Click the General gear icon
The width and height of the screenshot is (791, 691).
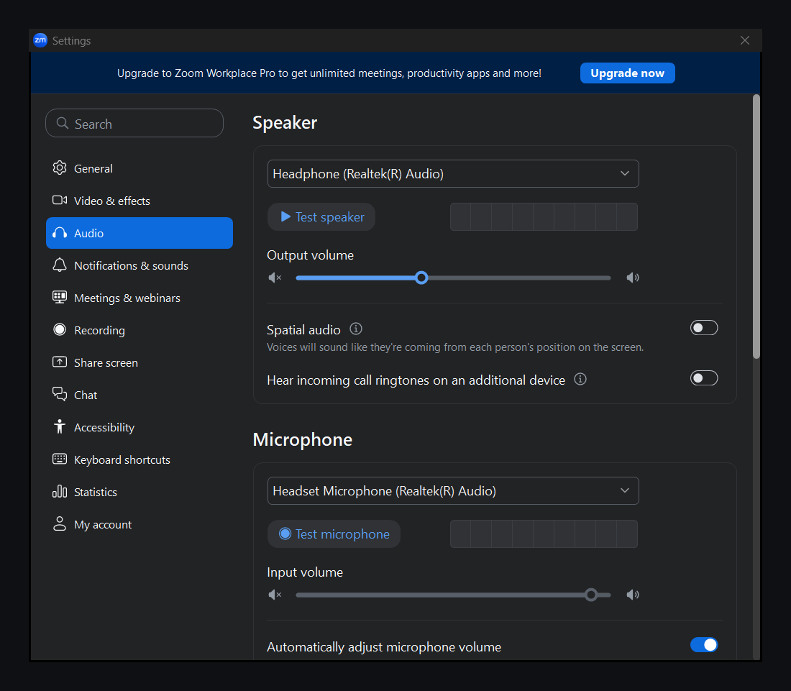pyautogui.click(x=60, y=168)
